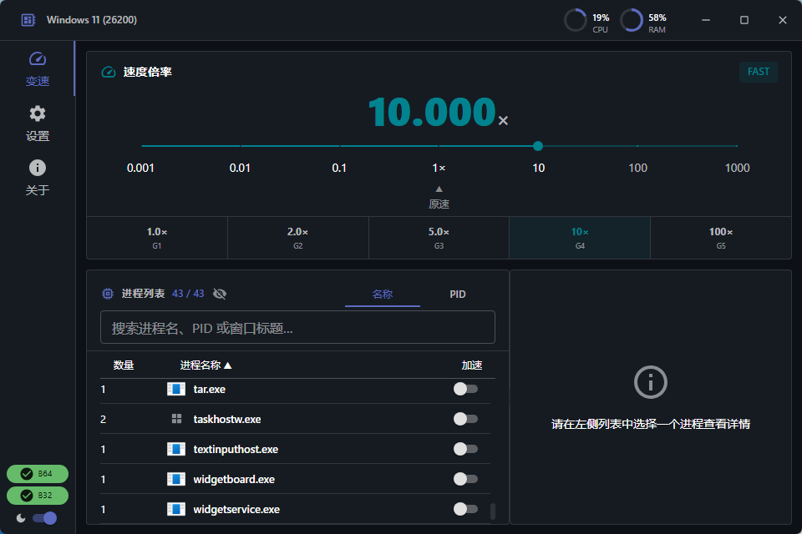Click the B64 status badge
The height and width of the screenshot is (534, 802).
[x=38, y=474]
